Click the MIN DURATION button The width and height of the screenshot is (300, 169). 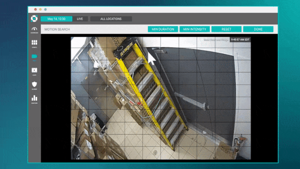pos(163,29)
